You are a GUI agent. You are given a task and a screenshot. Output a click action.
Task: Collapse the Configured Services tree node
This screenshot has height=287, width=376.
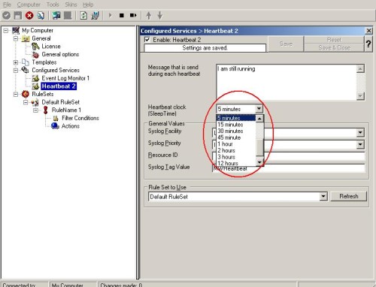(x=16, y=71)
